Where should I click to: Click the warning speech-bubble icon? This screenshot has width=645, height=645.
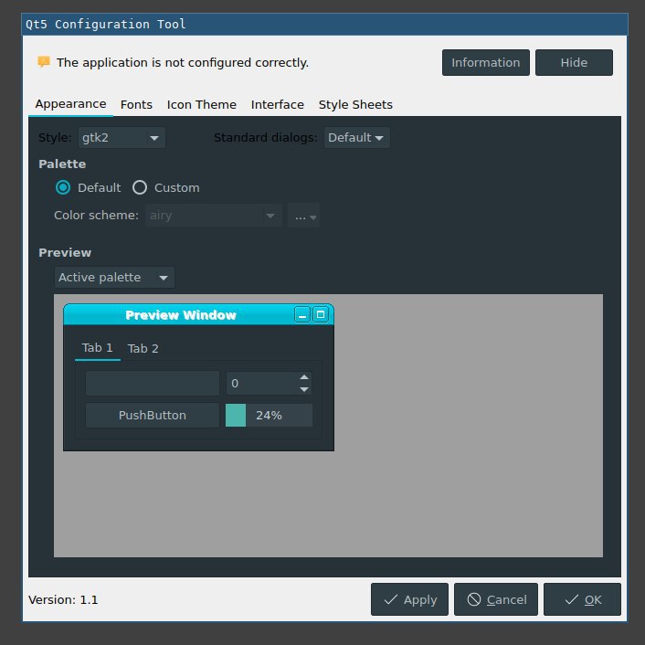point(44,62)
